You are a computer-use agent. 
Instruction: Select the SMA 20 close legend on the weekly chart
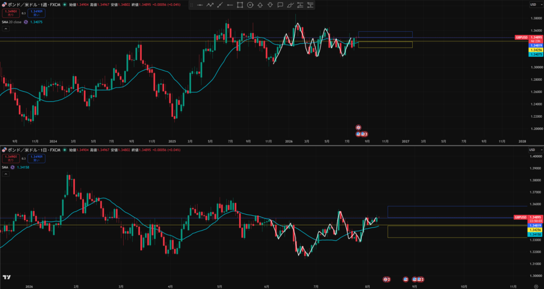click(x=12, y=22)
